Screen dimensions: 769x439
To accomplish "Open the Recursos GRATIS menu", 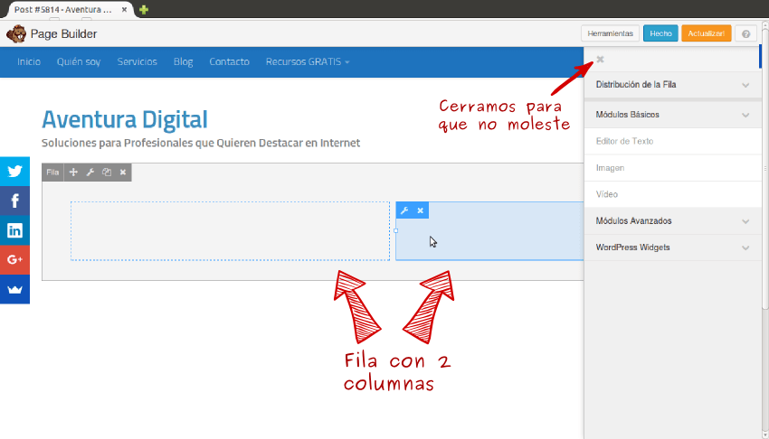I will point(307,62).
